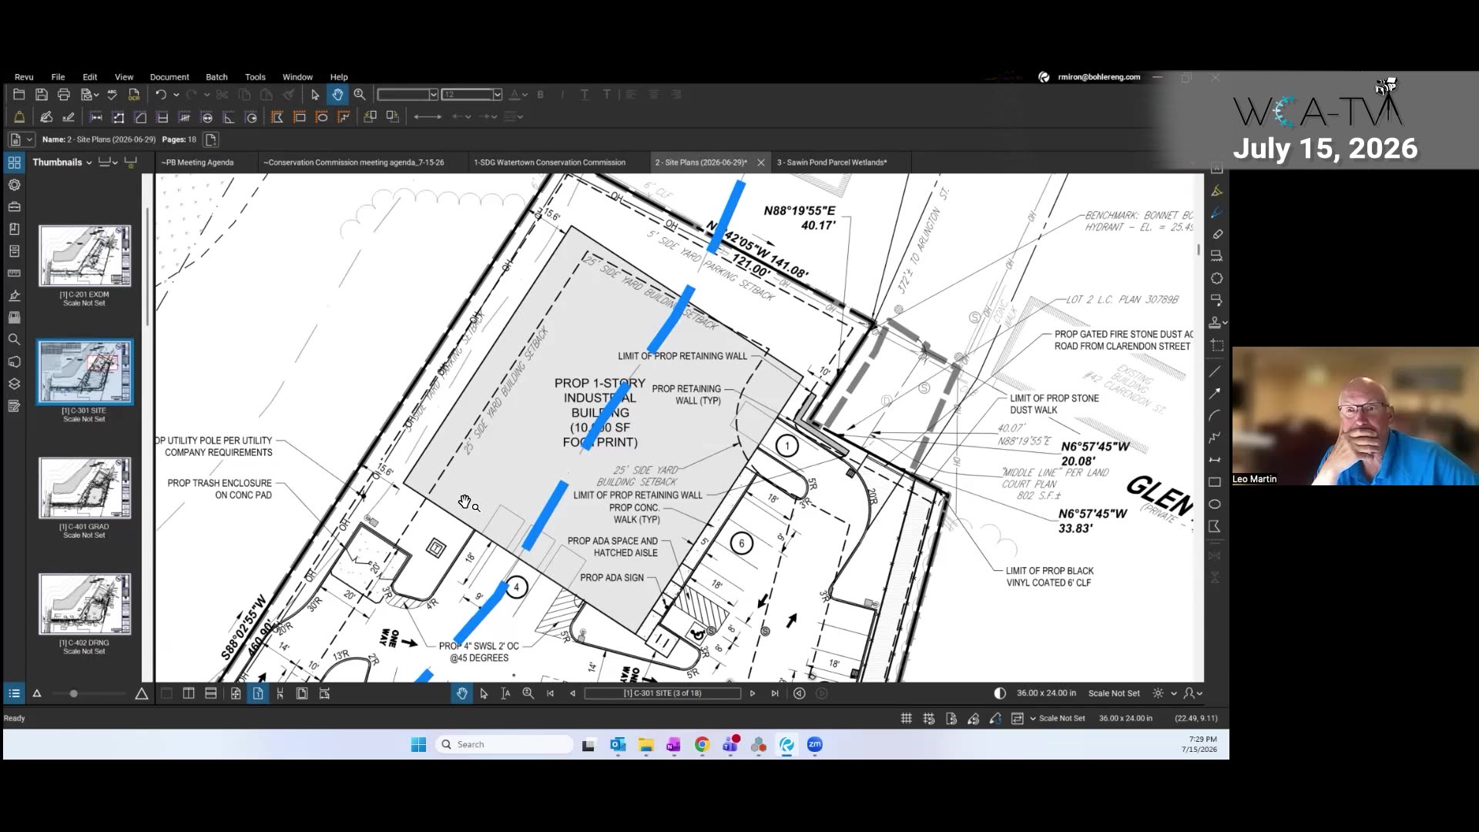Pick the Length measurement tool
The height and width of the screenshot is (832, 1479).
[96, 117]
